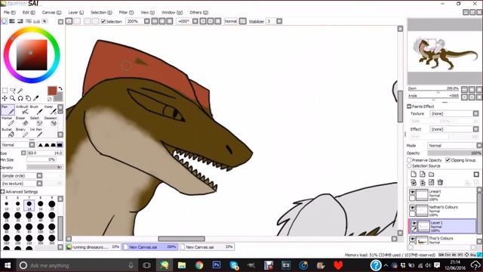Viewport: 483px width, 272px height.
Task: Hide the Layer1 layer
Action: [x=414, y=223]
